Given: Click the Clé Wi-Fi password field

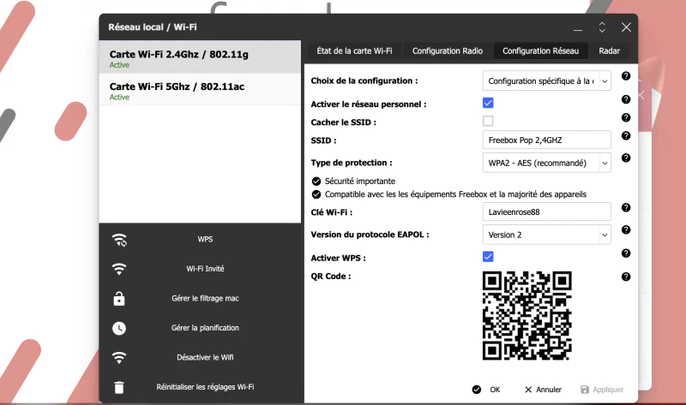Looking at the screenshot, I should coord(546,211).
